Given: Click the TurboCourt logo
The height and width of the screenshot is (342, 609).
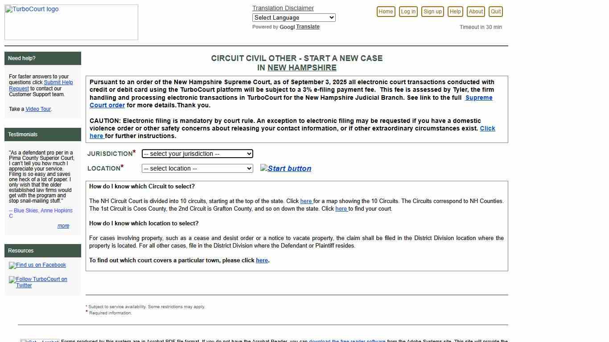Looking at the screenshot, I should point(31,9).
